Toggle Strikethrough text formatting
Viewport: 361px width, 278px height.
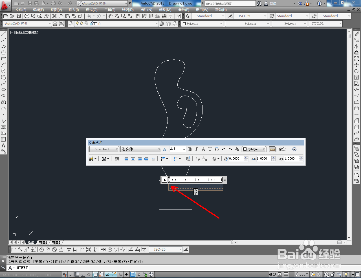(x=203, y=149)
